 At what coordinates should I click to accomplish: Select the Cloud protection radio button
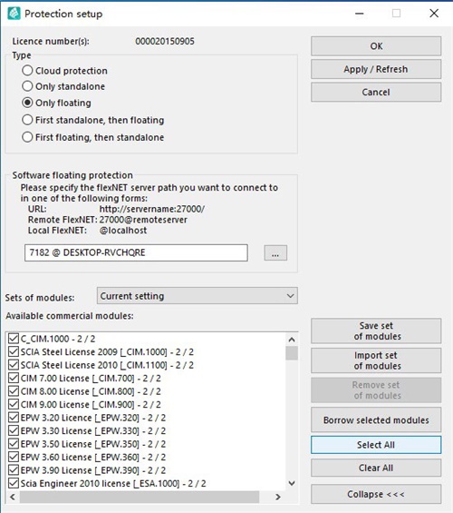(x=27, y=70)
